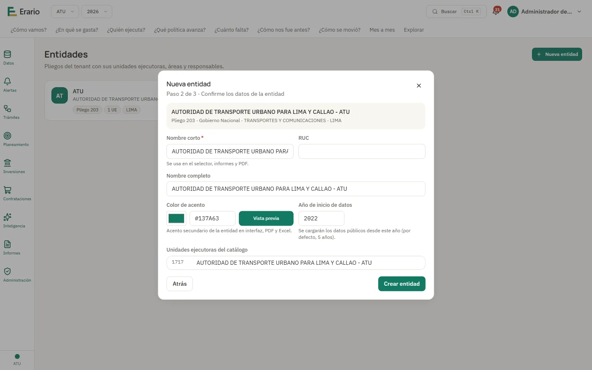Click into the RUC input field
The height and width of the screenshot is (370, 592).
pos(362,151)
